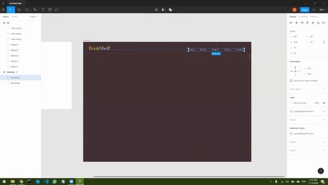Click the Align Top icon

tap(307, 23)
